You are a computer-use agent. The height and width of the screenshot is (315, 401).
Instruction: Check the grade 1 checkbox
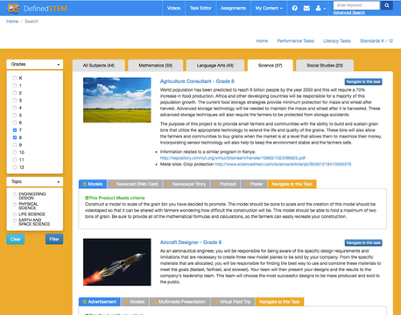coord(15,86)
